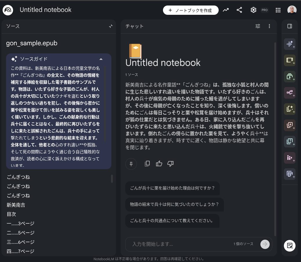The width and height of the screenshot is (301, 262).
Task: Ask the suggested question about ごんの栗
Action: coord(172,189)
